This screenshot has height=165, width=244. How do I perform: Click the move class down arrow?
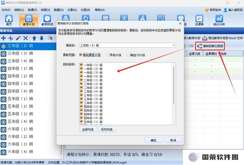[x=41, y=38]
